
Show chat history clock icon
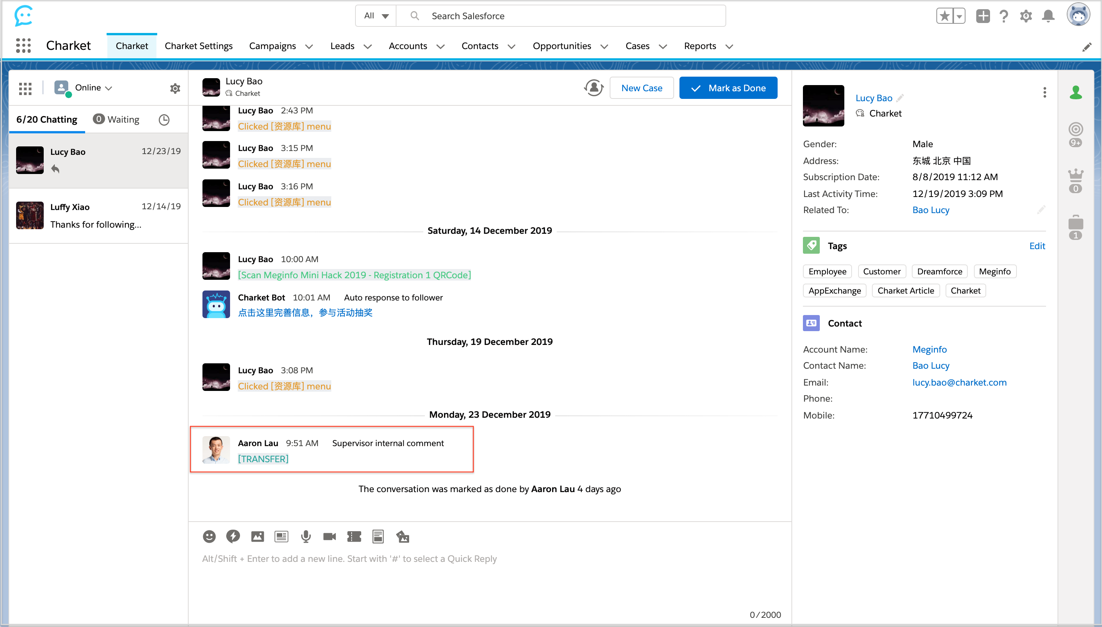click(164, 119)
